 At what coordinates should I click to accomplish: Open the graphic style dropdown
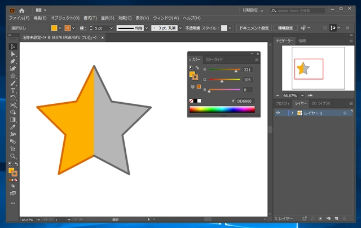click(230, 28)
